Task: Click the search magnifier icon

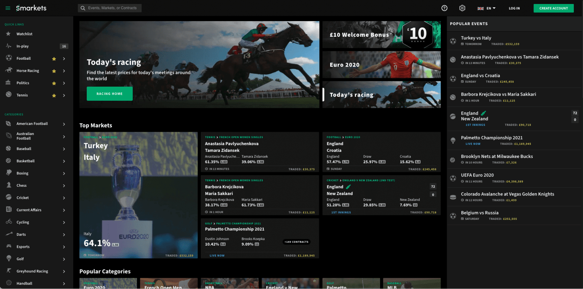Action: click(x=83, y=8)
